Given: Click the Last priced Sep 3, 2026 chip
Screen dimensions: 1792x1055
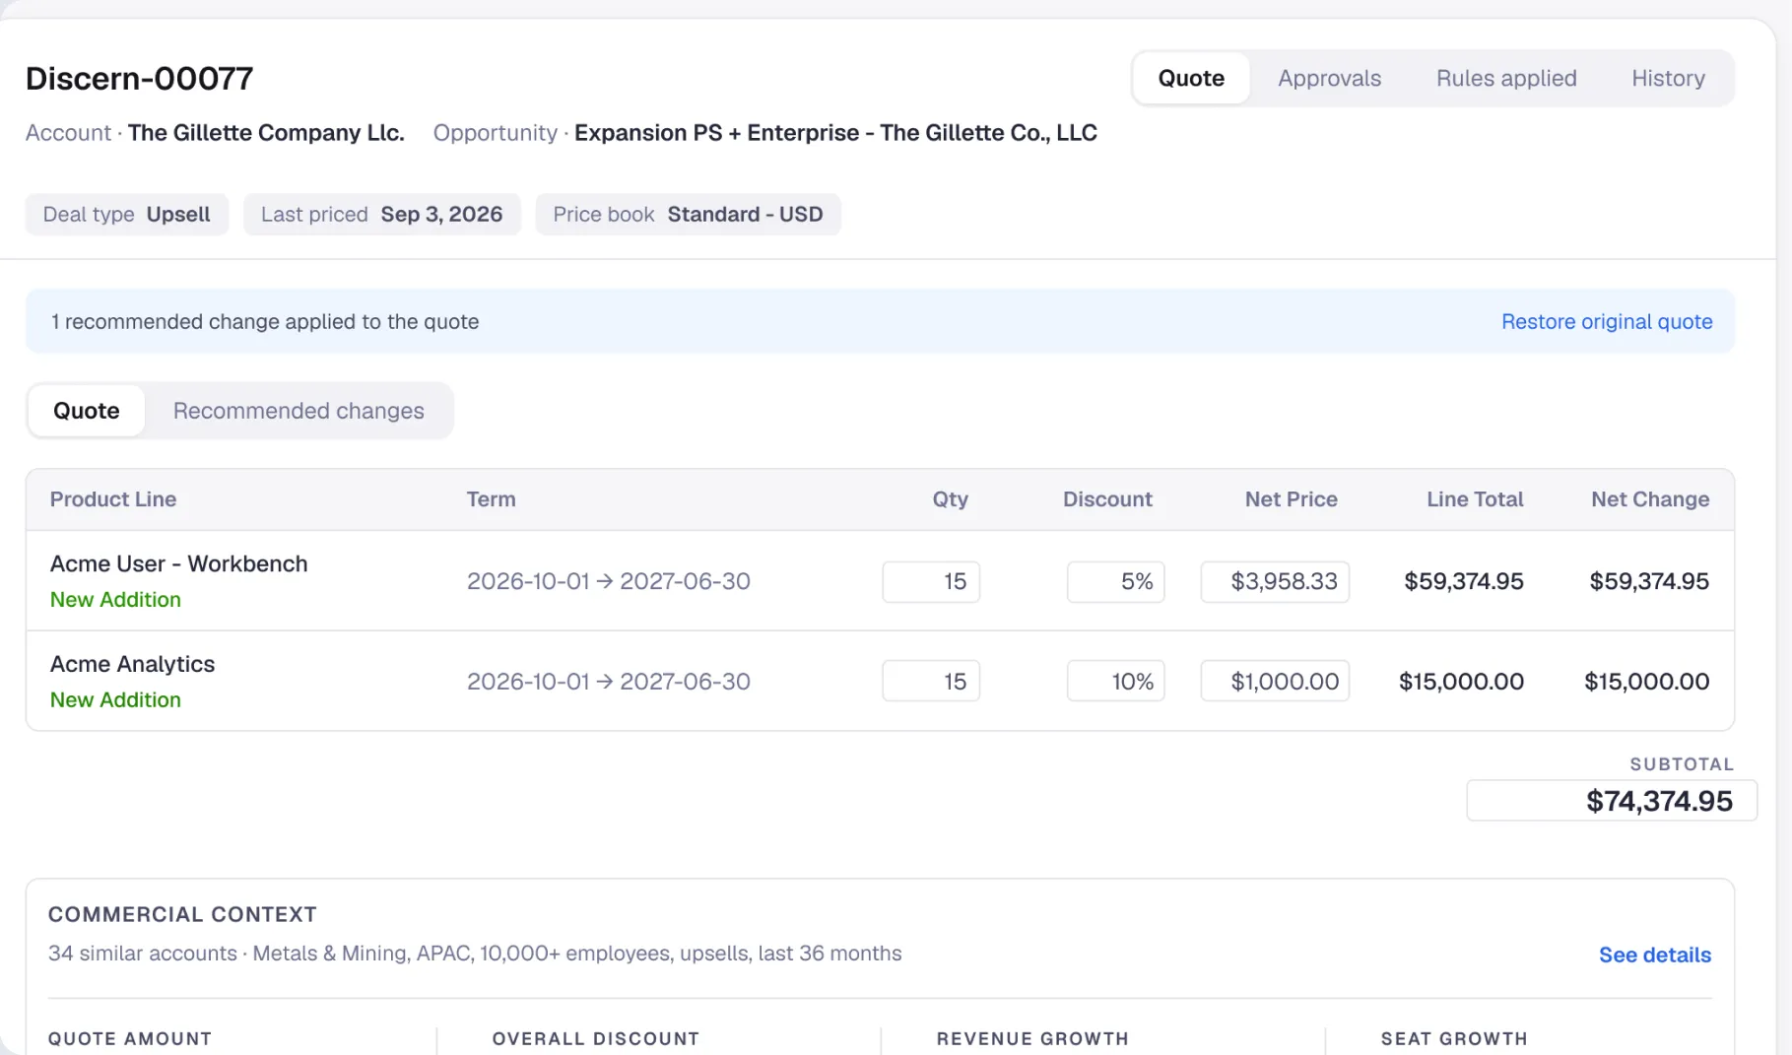Looking at the screenshot, I should (x=382, y=214).
